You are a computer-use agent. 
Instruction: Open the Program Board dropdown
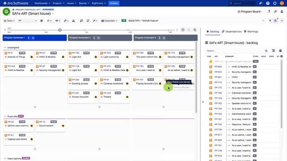(x=250, y=12)
